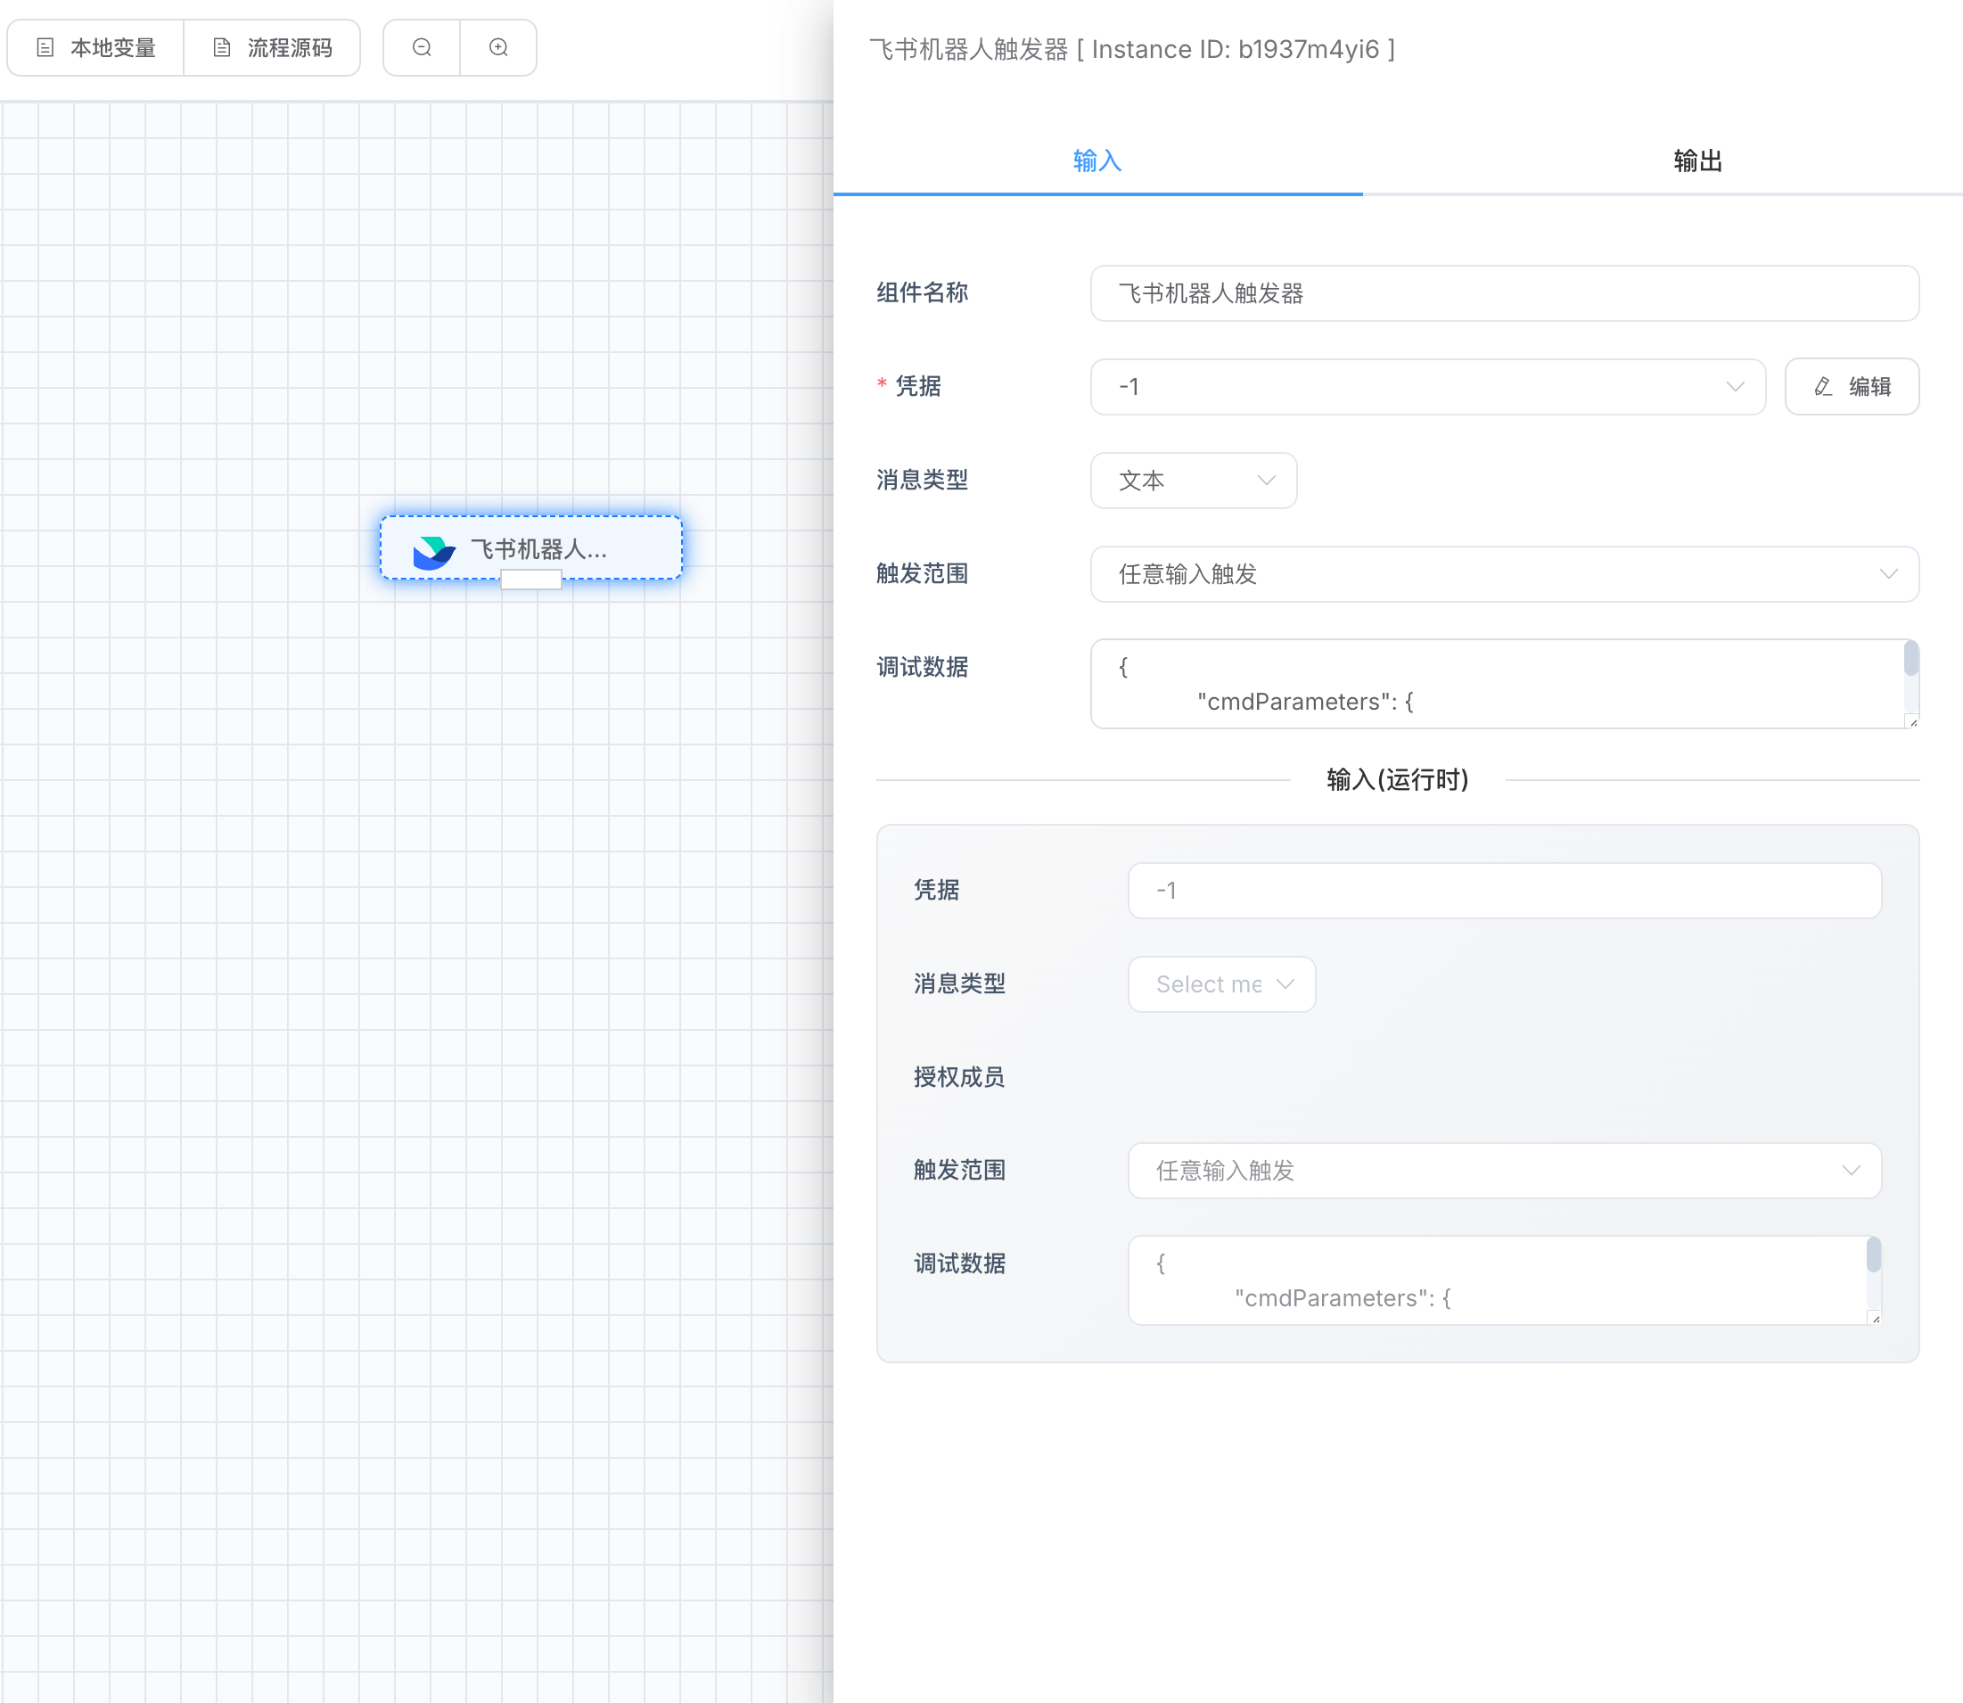Viewport: 1963px width, 1703px height.
Task: Expand the 凭据 credential dropdown
Action: (x=1427, y=387)
